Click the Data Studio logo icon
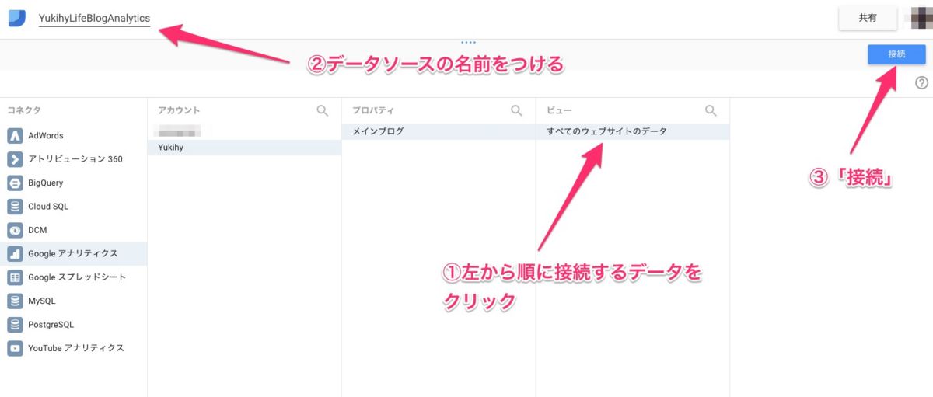The height and width of the screenshot is (397, 933). click(16, 17)
